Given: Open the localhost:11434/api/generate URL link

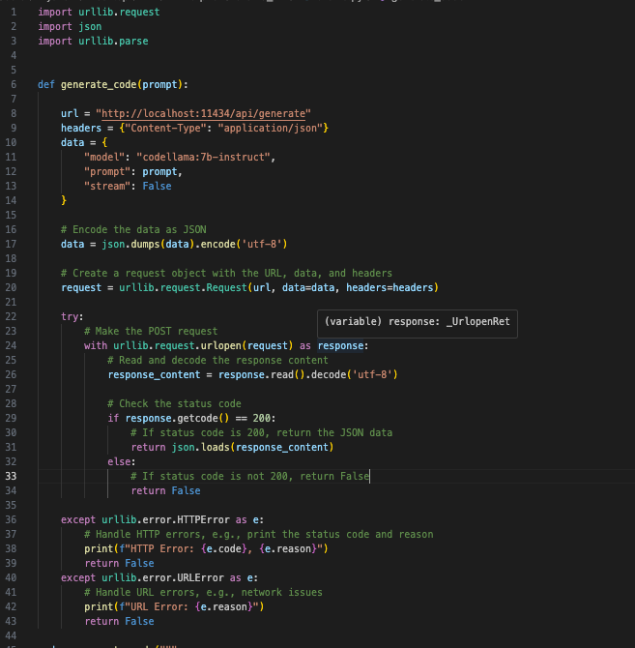Looking at the screenshot, I should [204, 114].
